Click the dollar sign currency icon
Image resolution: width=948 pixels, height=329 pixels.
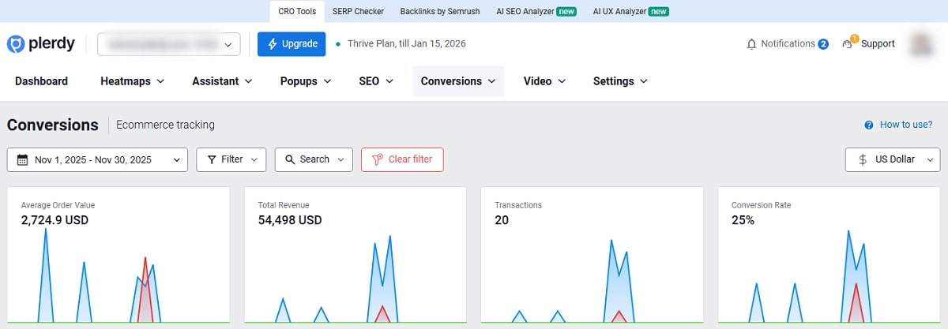(x=863, y=159)
